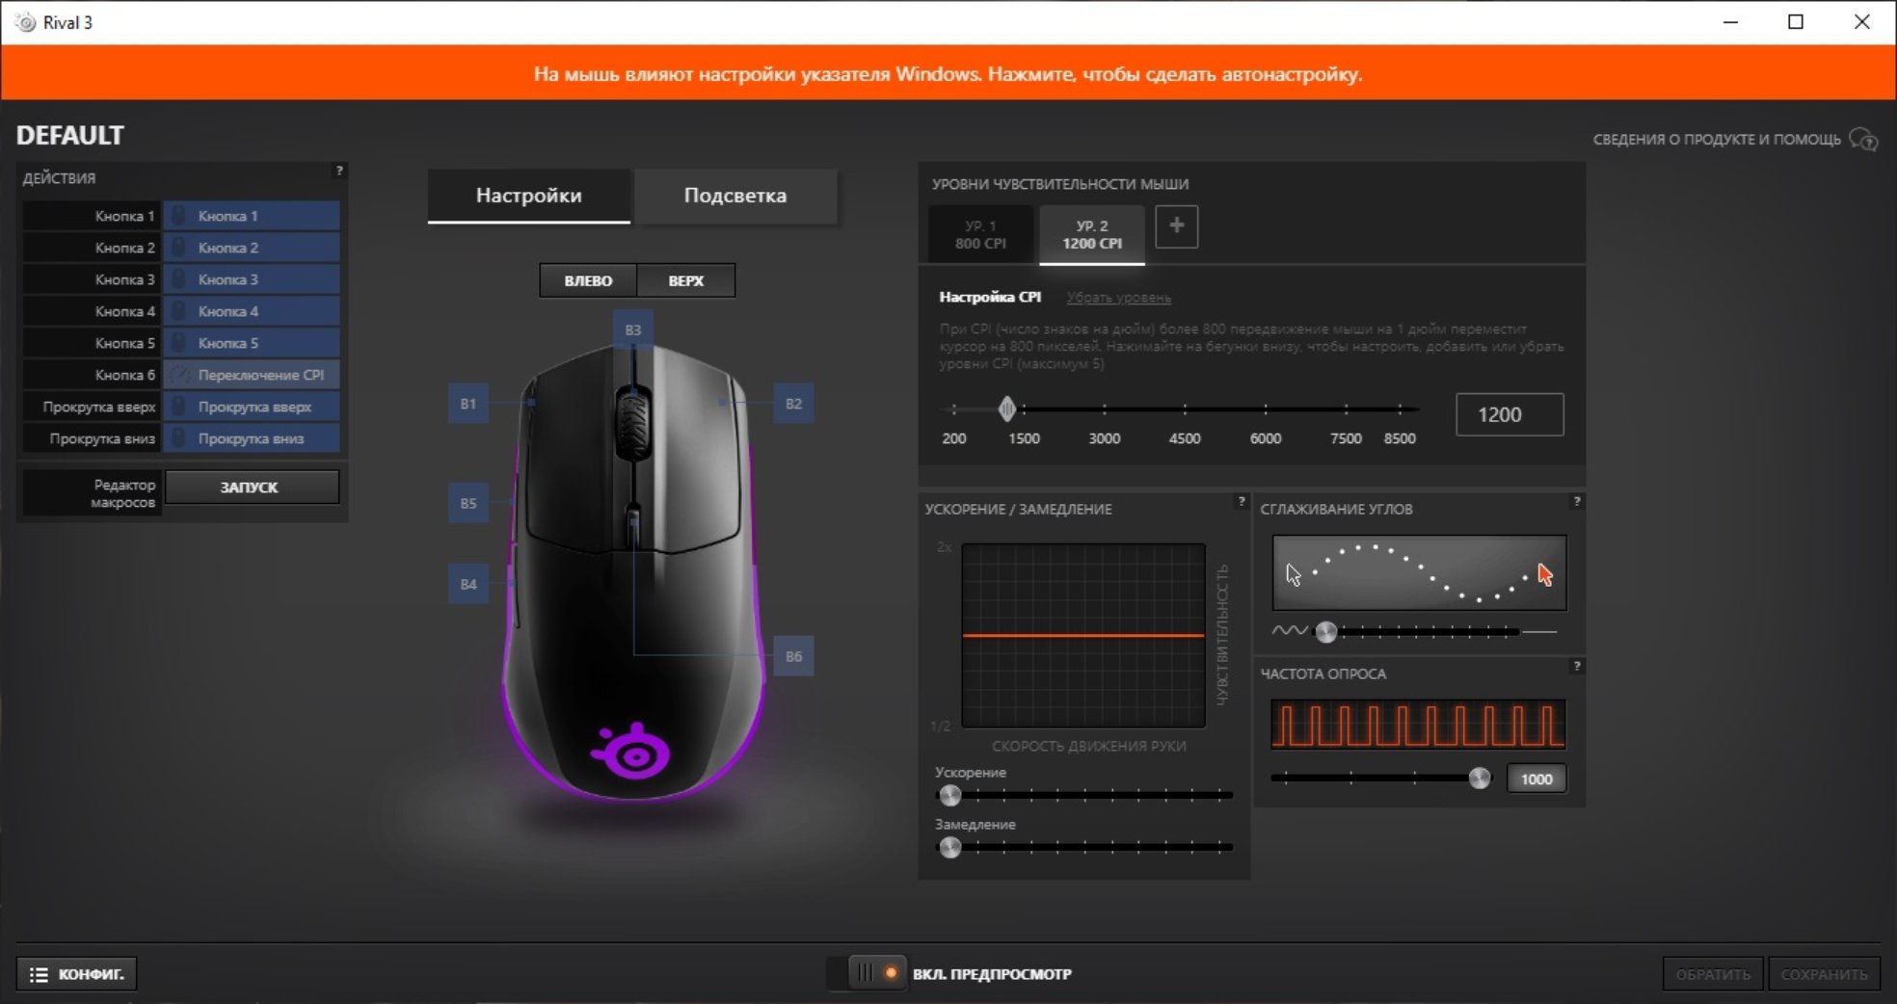Open help for Actions panel
Image resolution: width=1897 pixels, height=1004 pixels.
338,171
